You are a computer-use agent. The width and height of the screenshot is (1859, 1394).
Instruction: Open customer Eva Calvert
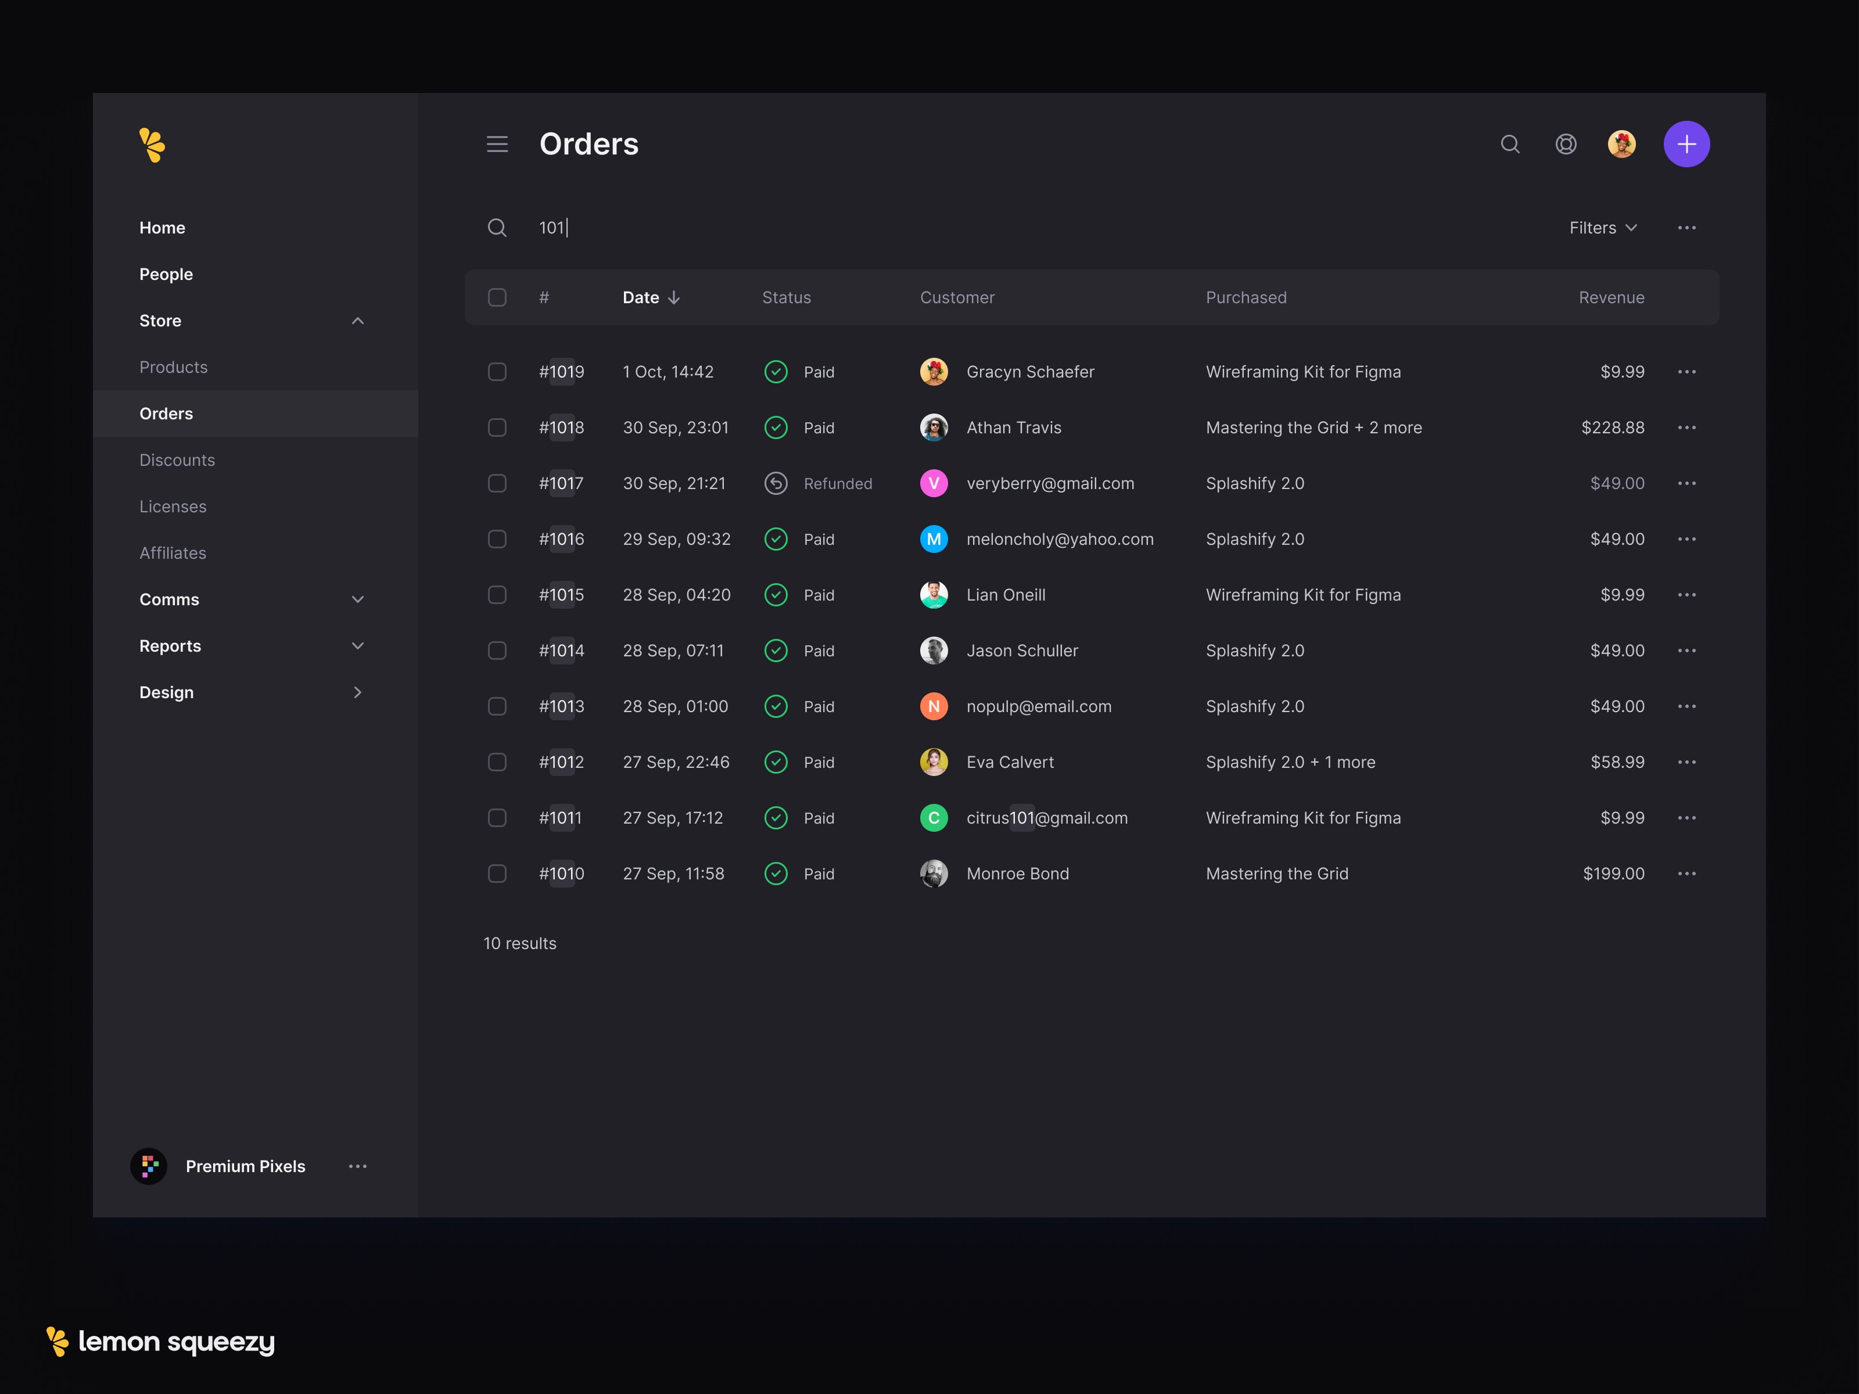tap(1010, 762)
